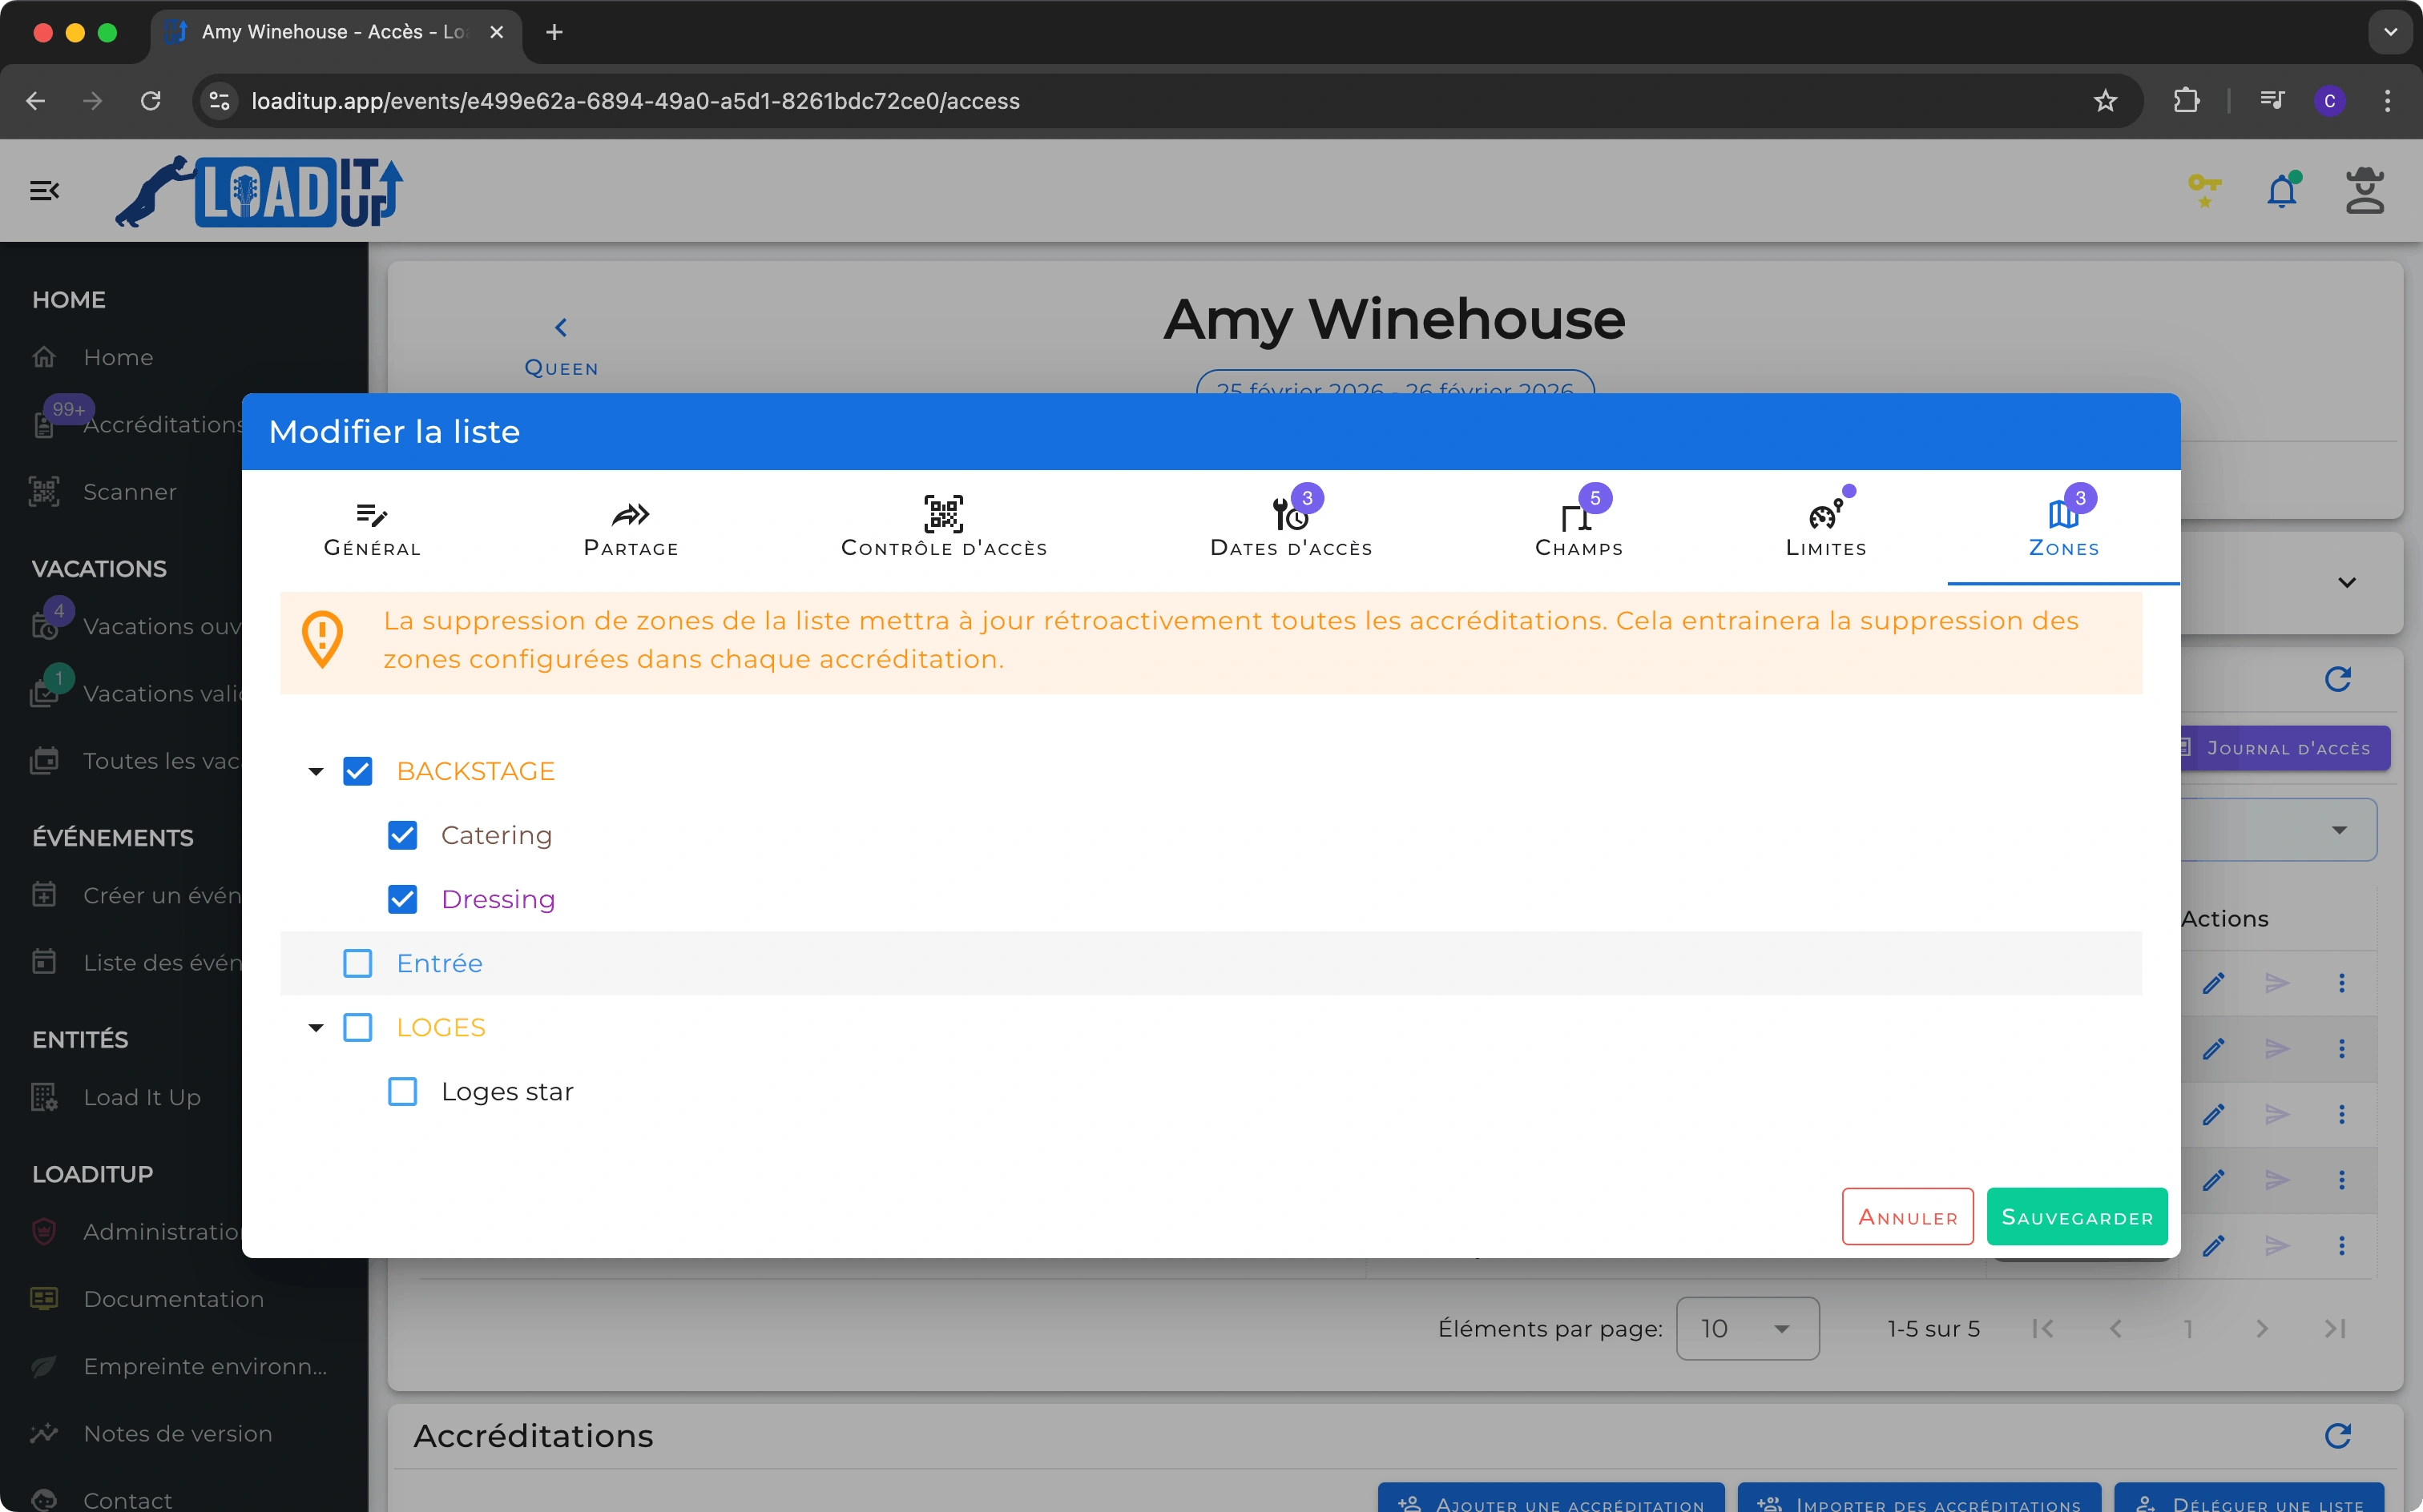Collapse the BACKSTAGE zone tree
Viewport: 2423px width, 1512px height.
click(316, 771)
